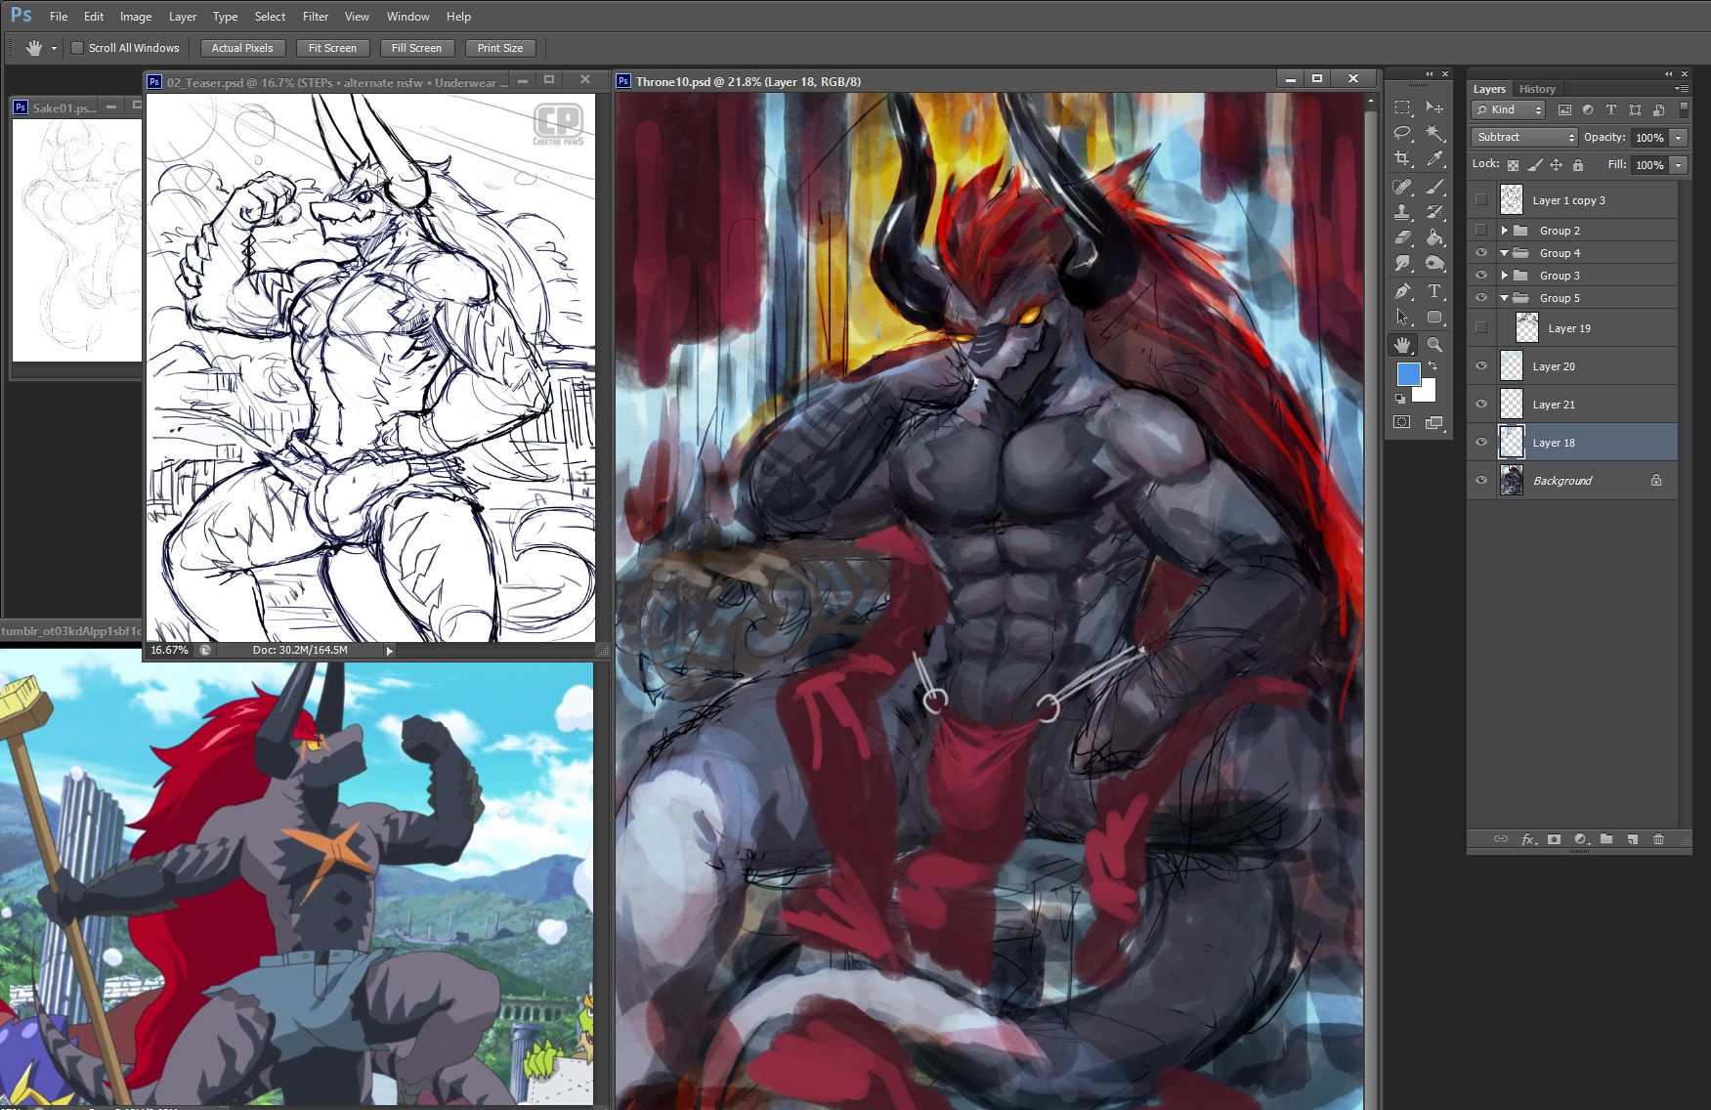This screenshot has height=1110, width=1711.
Task: Collapse the Group 4 folder
Action: point(1505,253)
